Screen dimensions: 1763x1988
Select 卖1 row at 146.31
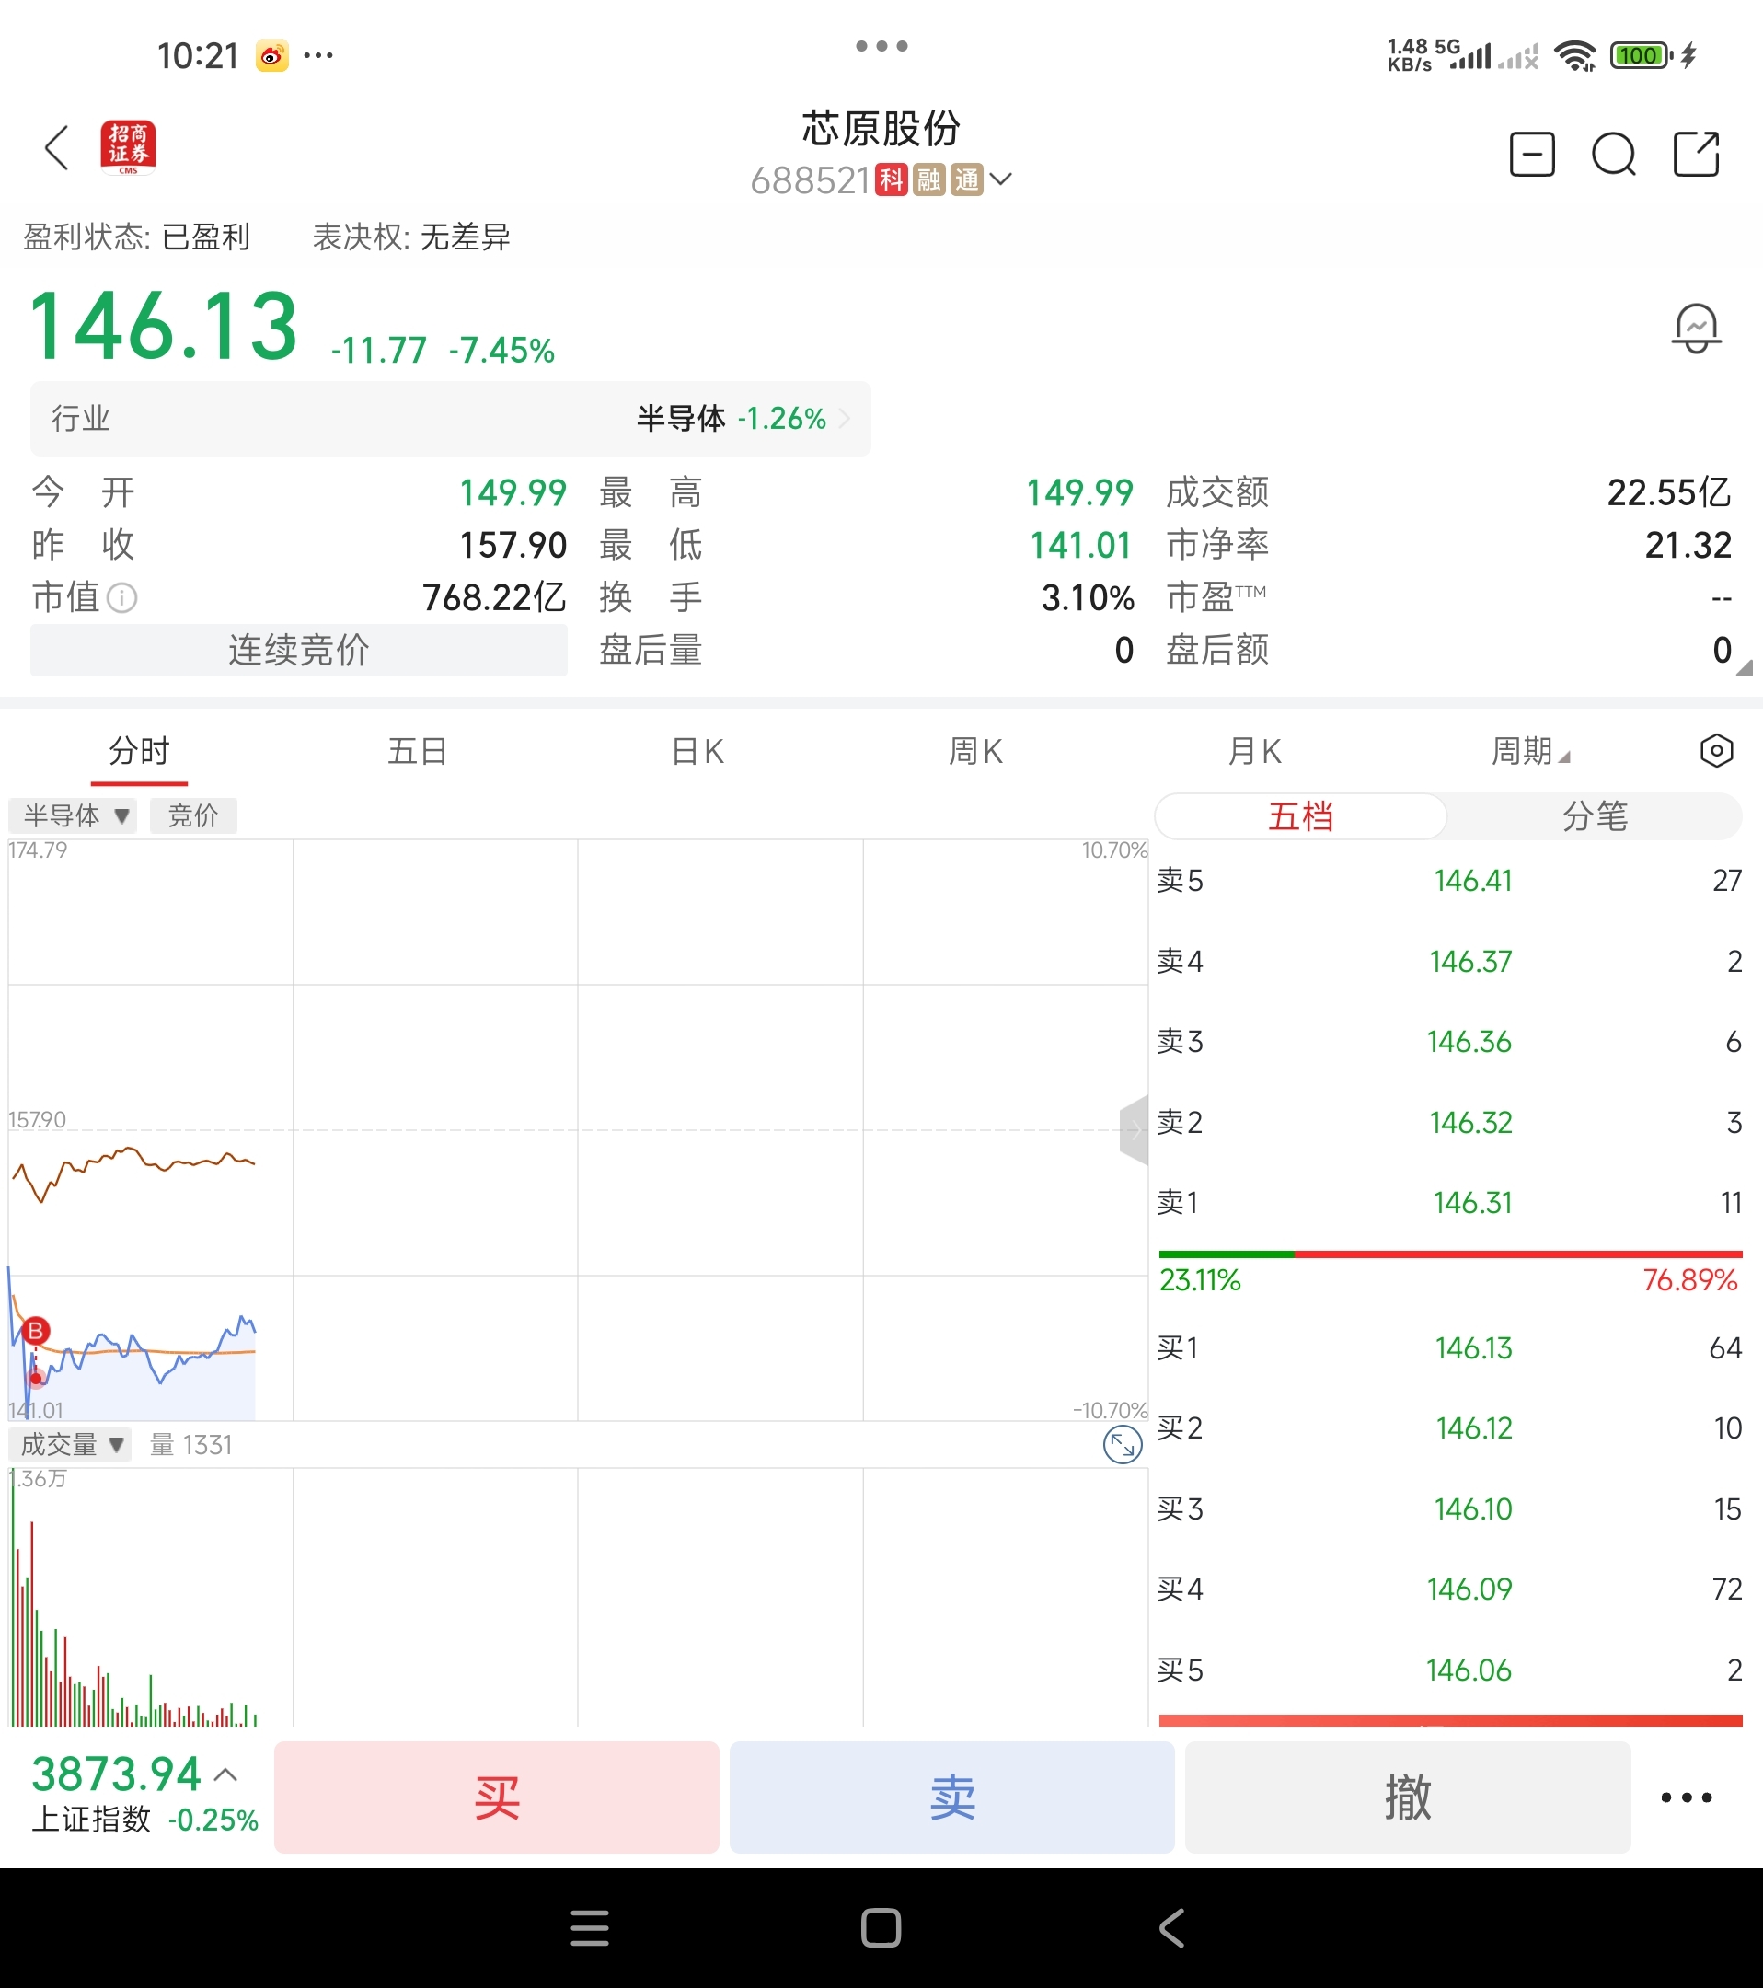(1449, 1203)
